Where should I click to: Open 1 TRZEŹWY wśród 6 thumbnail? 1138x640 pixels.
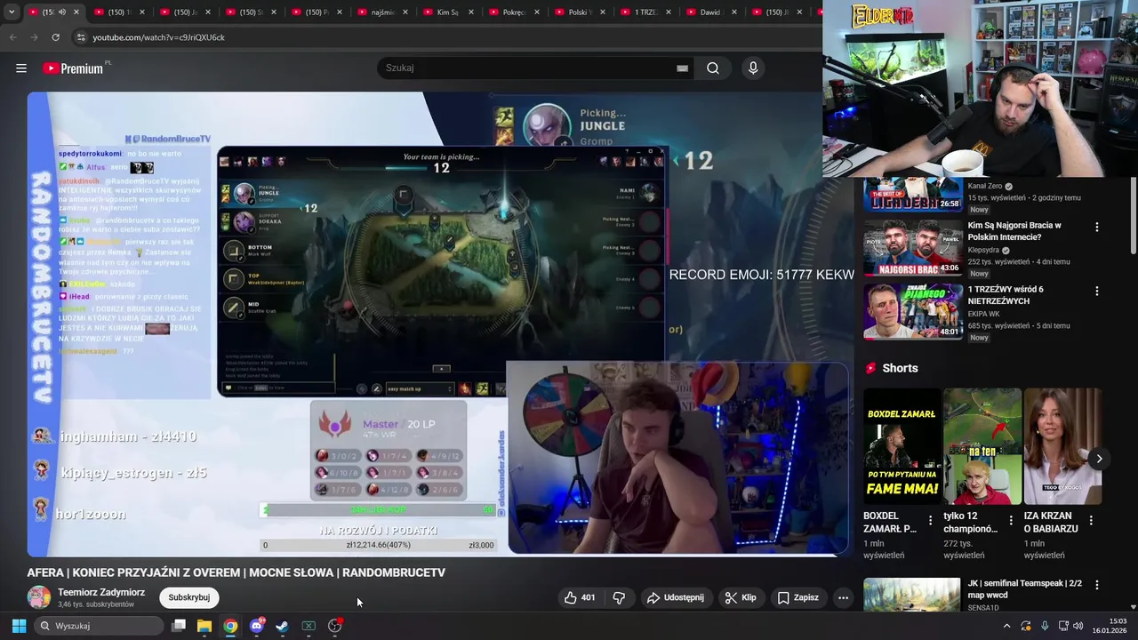913,312
